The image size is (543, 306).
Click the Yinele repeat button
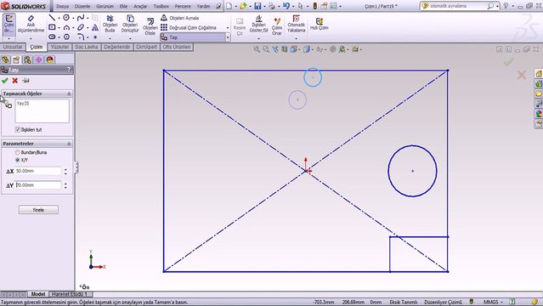point(38,210)
